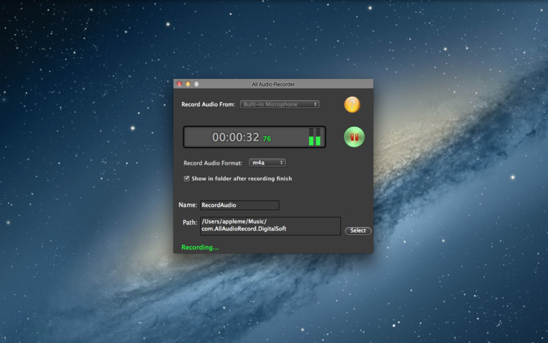The height and width of the screenshot is (343, 548).
Task: Click the Name field containing RecordAudio
Action: click(x=239, y=205)
